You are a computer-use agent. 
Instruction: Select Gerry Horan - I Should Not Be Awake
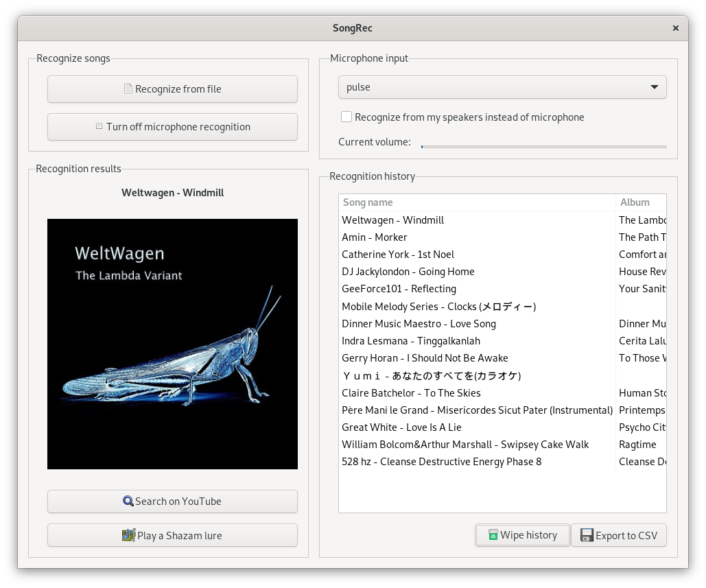[502, 358]
